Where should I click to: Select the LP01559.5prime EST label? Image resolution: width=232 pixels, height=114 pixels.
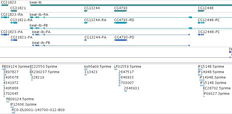tap(128, 67)
